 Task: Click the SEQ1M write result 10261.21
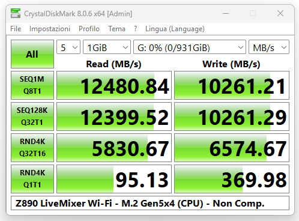(232, 85)
